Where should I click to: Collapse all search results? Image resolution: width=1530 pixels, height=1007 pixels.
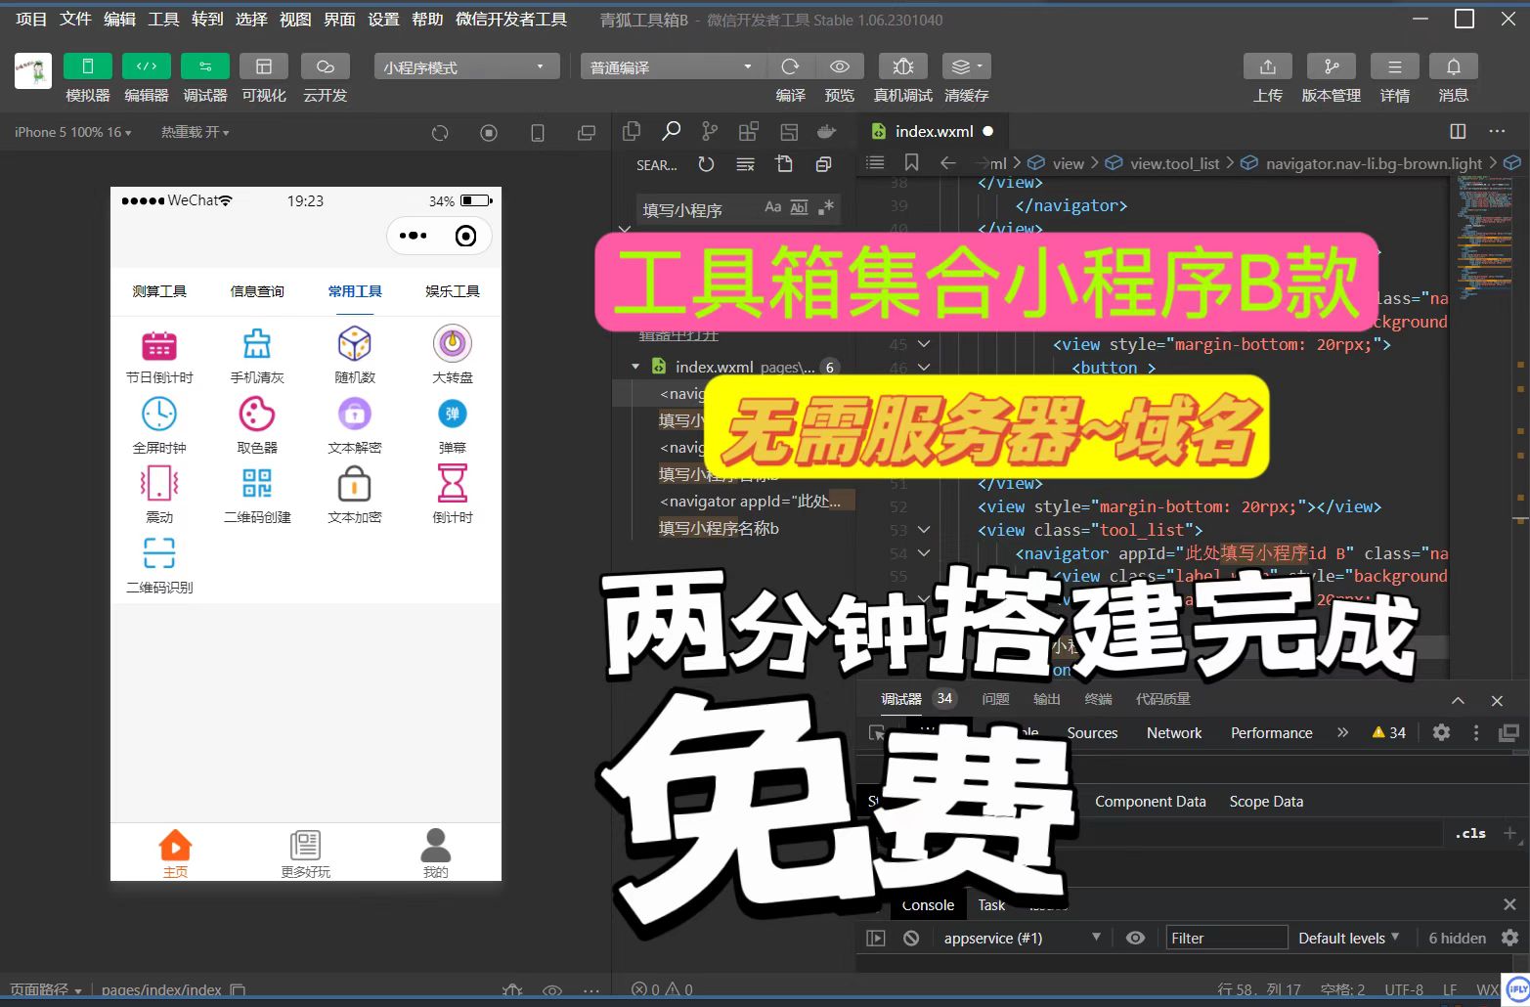tap(823, 164)
